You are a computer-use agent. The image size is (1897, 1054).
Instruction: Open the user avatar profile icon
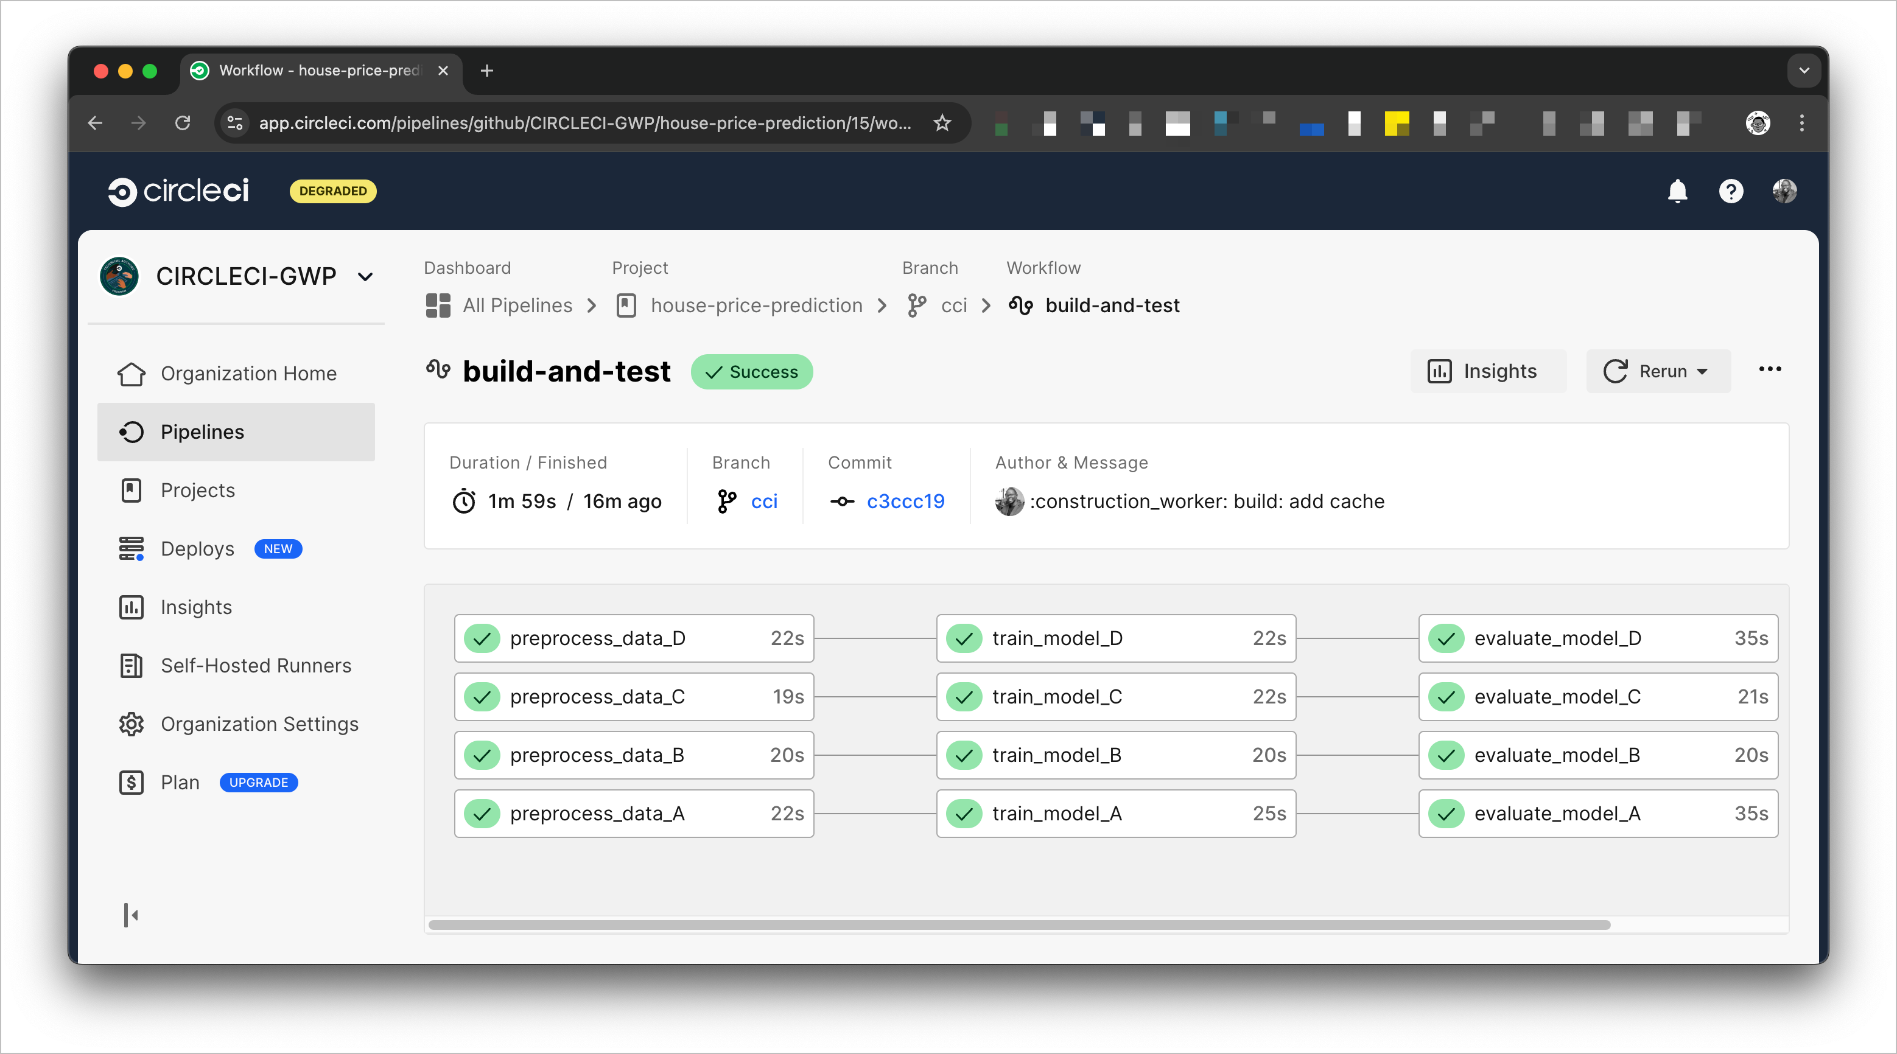click(1786, 190)
